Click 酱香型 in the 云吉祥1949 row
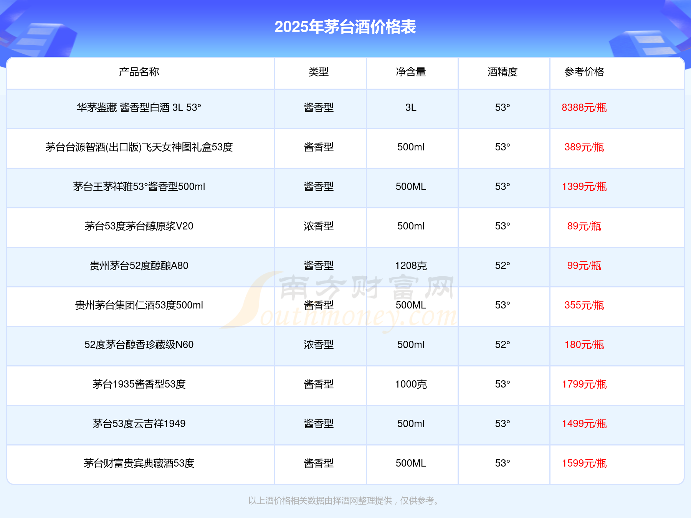 point(319,424)
